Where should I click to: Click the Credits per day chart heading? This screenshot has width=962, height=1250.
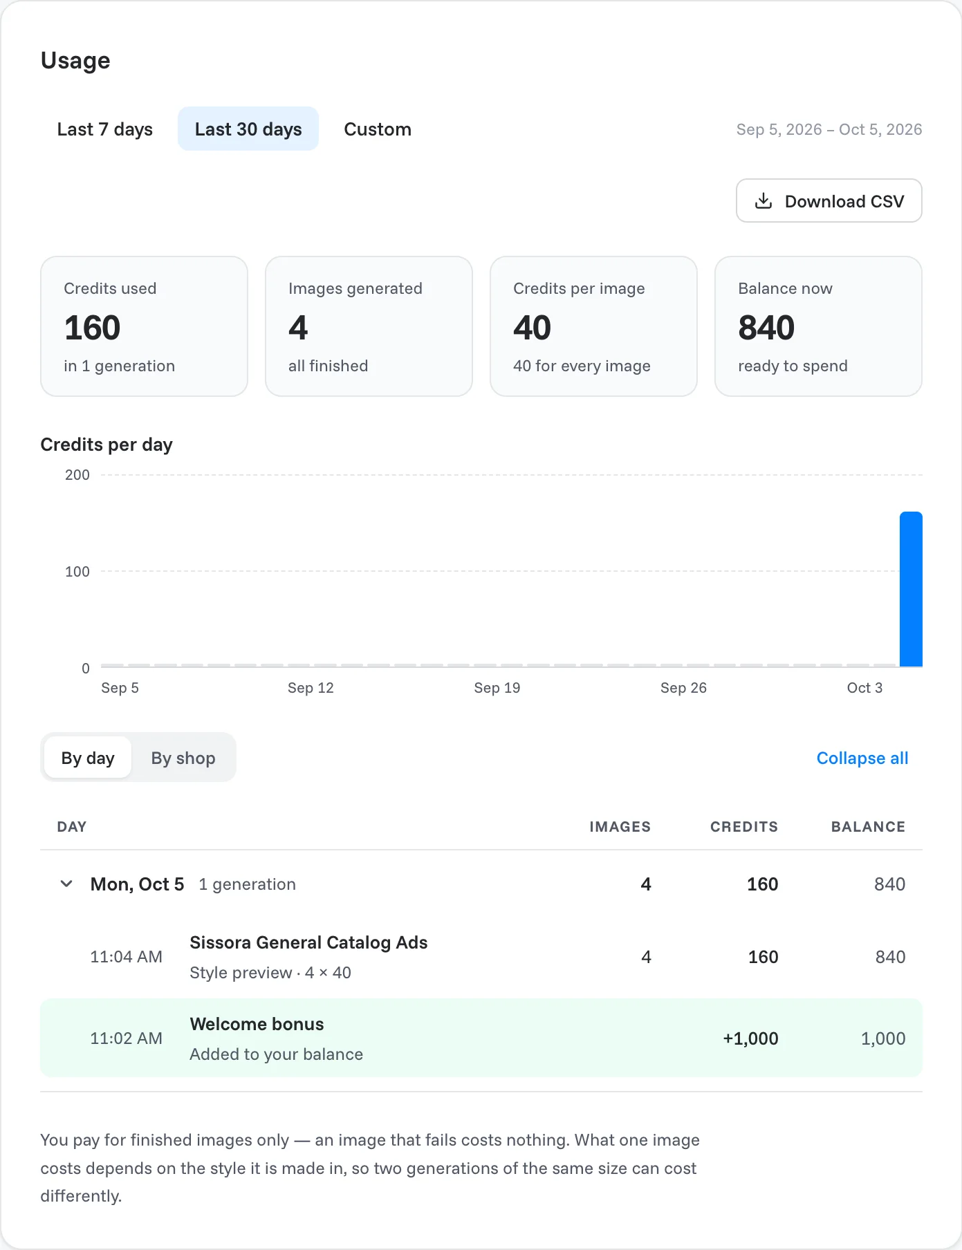point(107,445)
